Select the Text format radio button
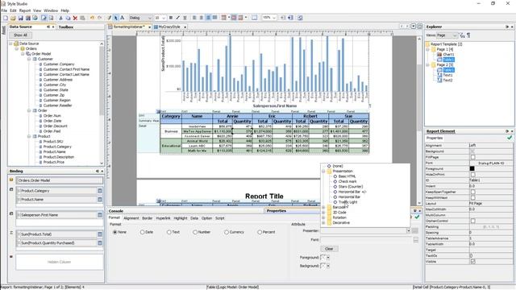Screen dimensions: 516x290 click(x=169, y=232)
